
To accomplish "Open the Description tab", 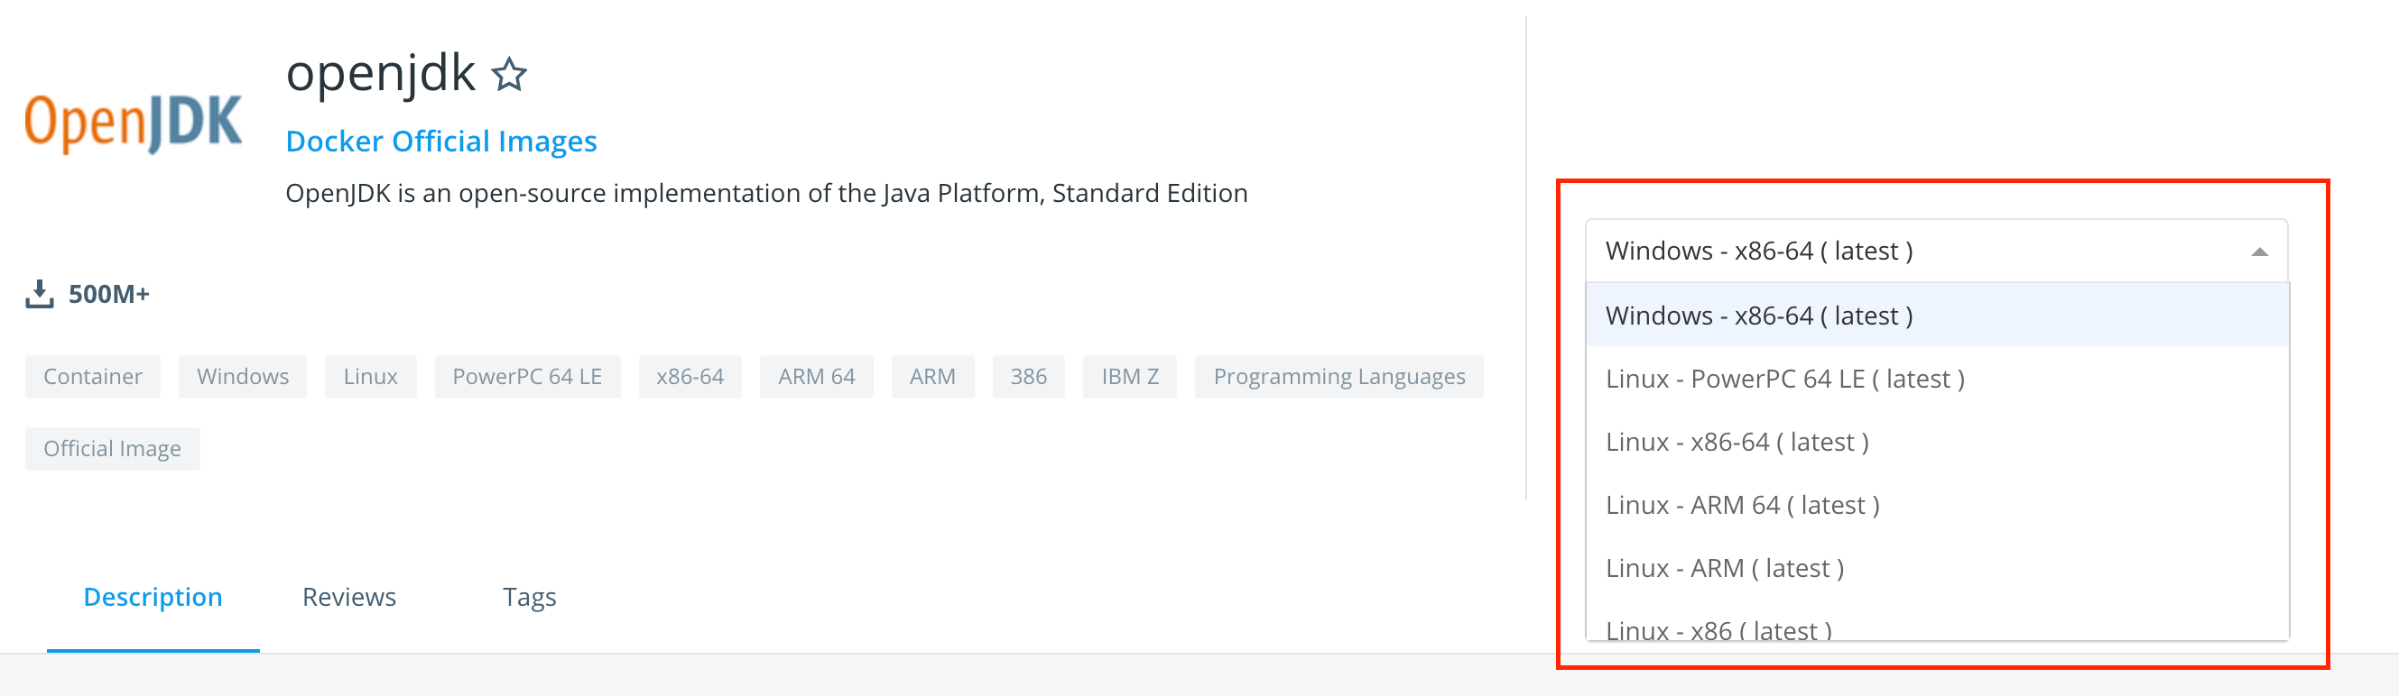I will (153, 597).
